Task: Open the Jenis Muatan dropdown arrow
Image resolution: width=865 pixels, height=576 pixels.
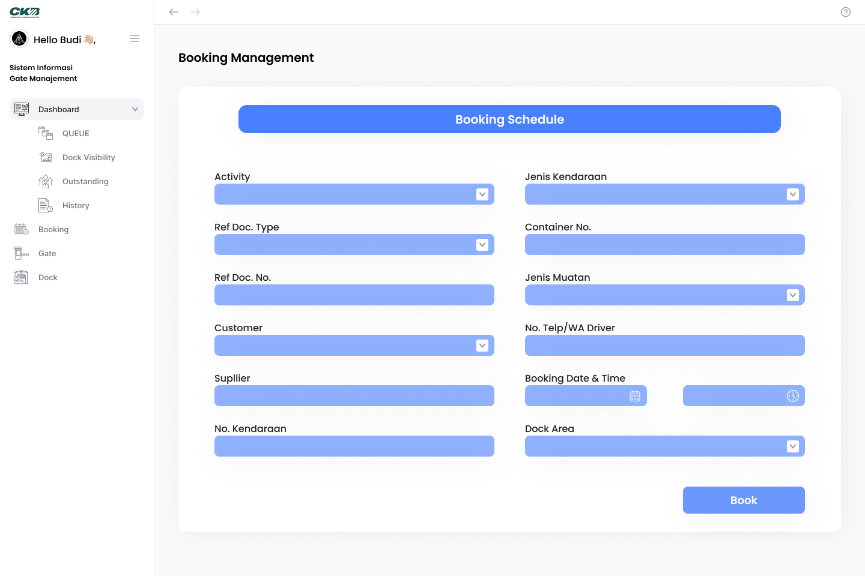Action: tap(793, 295)
